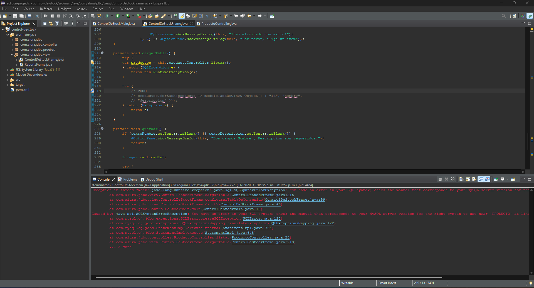
Task: Open SQLError.java:120 stack trace link
Action: 261,219
